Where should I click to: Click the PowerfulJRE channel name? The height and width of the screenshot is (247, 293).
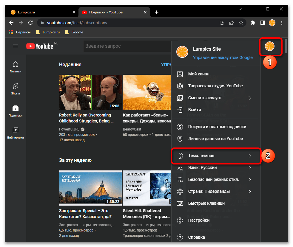pos(69,129)
